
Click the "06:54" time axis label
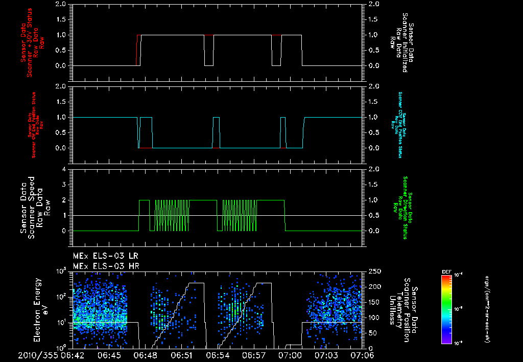(x=218, y=355)
